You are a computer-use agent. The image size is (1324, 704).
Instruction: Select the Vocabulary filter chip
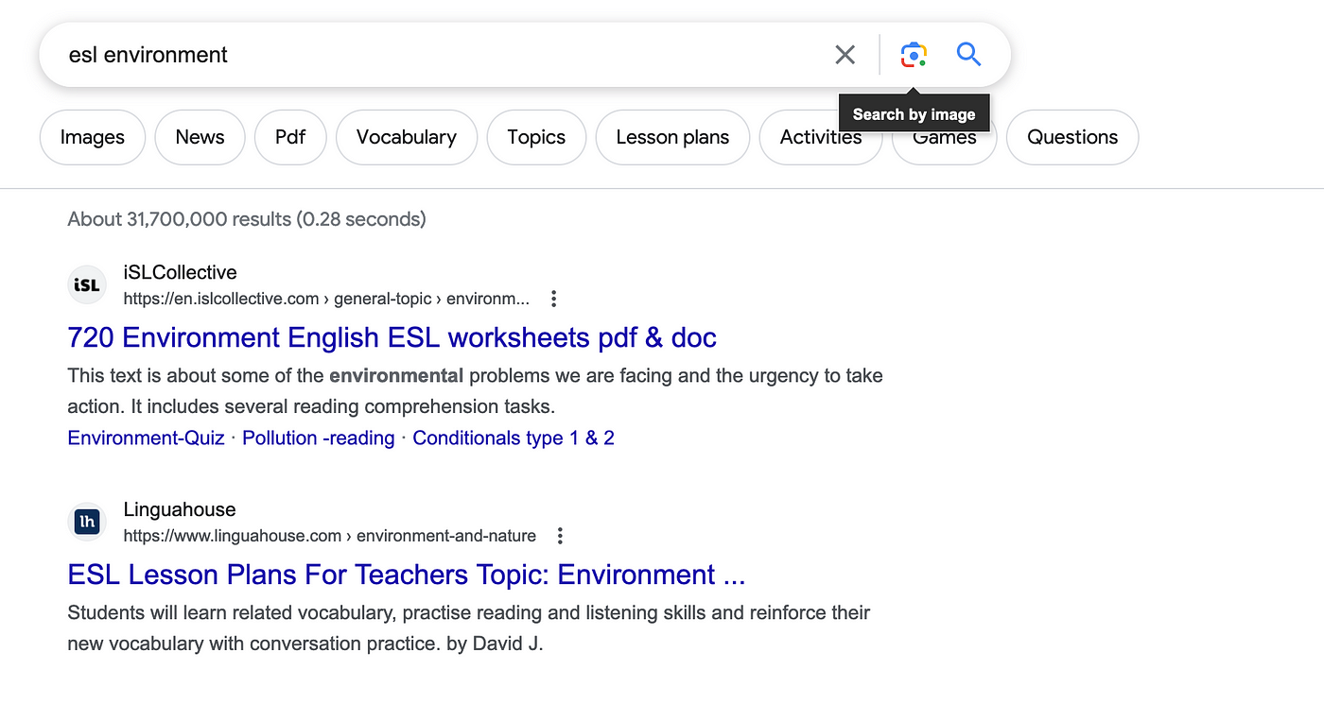pyautogui.click(x=407, y=137)
